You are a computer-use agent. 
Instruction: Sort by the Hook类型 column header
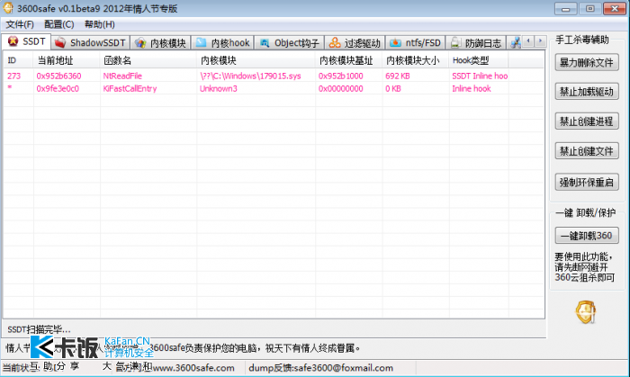pos(479,60)
